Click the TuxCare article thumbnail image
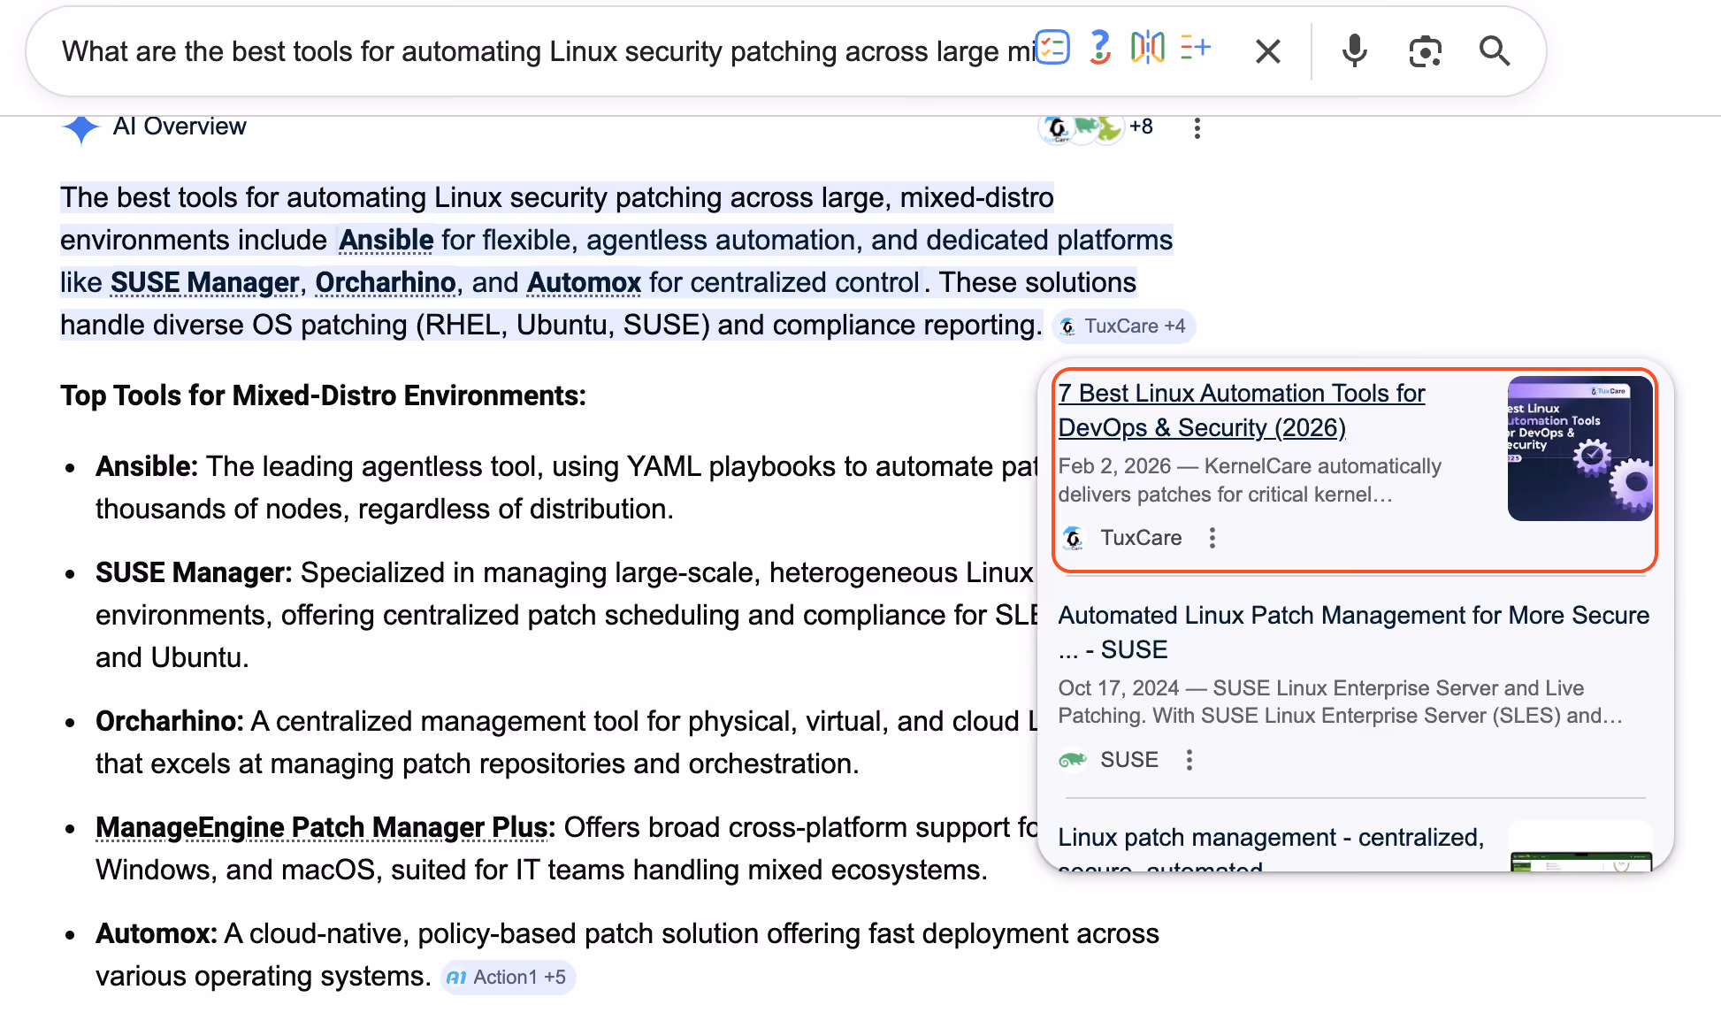 pos(1579,449)
